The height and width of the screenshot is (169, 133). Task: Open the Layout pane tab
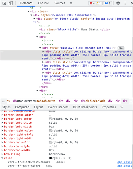[x=38, y=107]
